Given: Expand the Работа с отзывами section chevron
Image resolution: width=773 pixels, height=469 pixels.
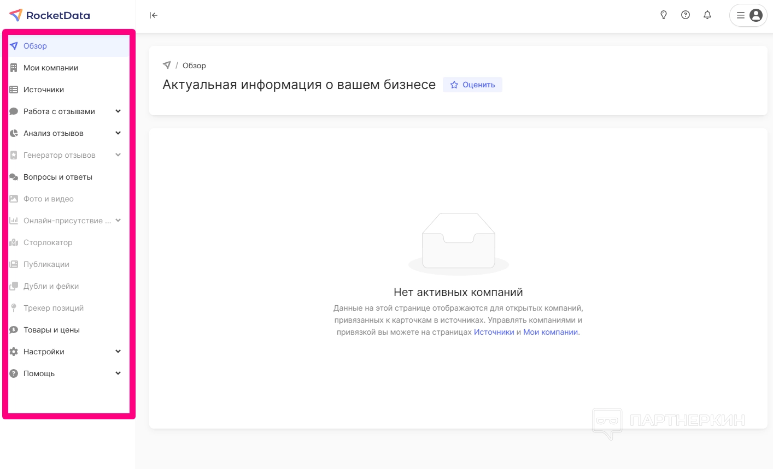Looking at the screenshot, I should click(118, 111).
